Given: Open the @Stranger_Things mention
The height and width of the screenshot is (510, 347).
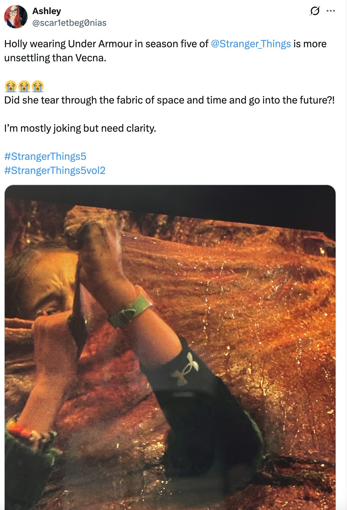Looking at the screenshot, I should (251, 44).
